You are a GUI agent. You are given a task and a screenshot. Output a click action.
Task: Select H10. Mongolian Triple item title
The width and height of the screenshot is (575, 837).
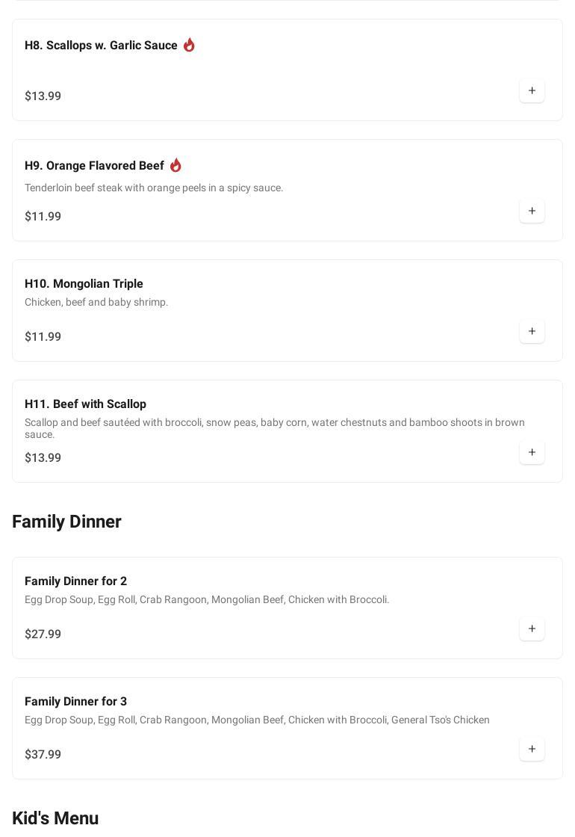pos(84,284)
